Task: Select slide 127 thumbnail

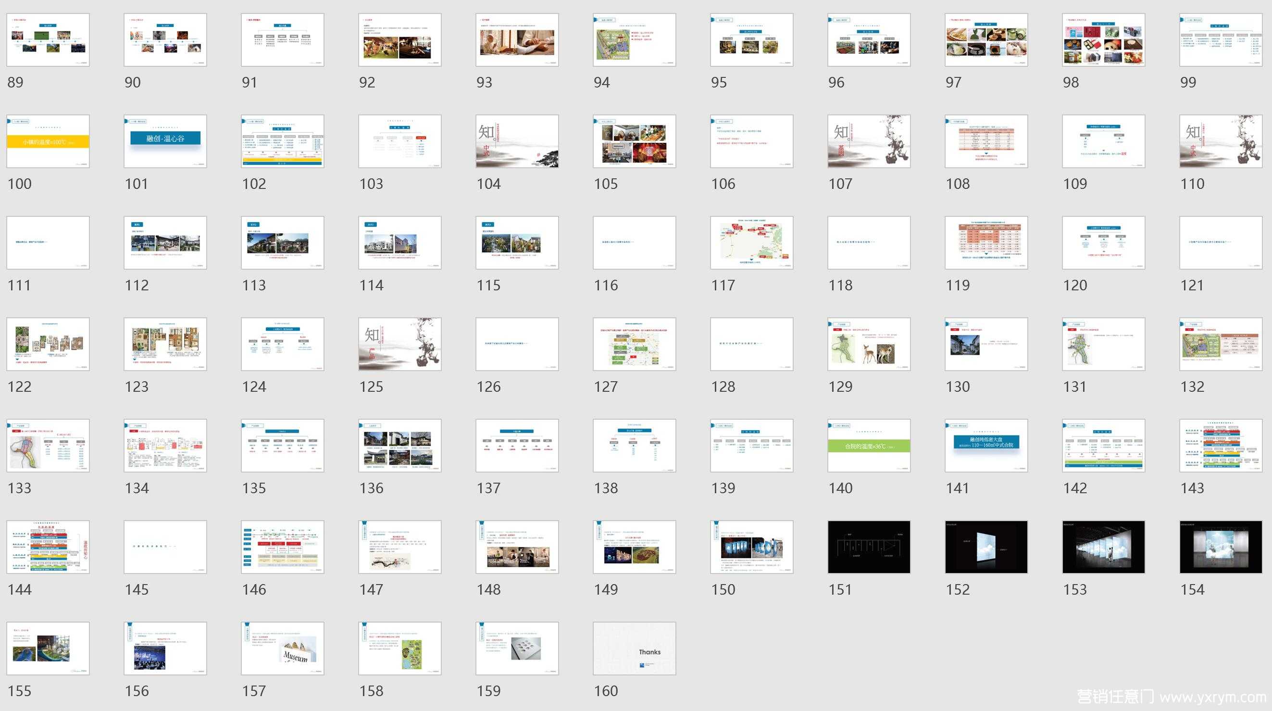Action: coord(635,344)
